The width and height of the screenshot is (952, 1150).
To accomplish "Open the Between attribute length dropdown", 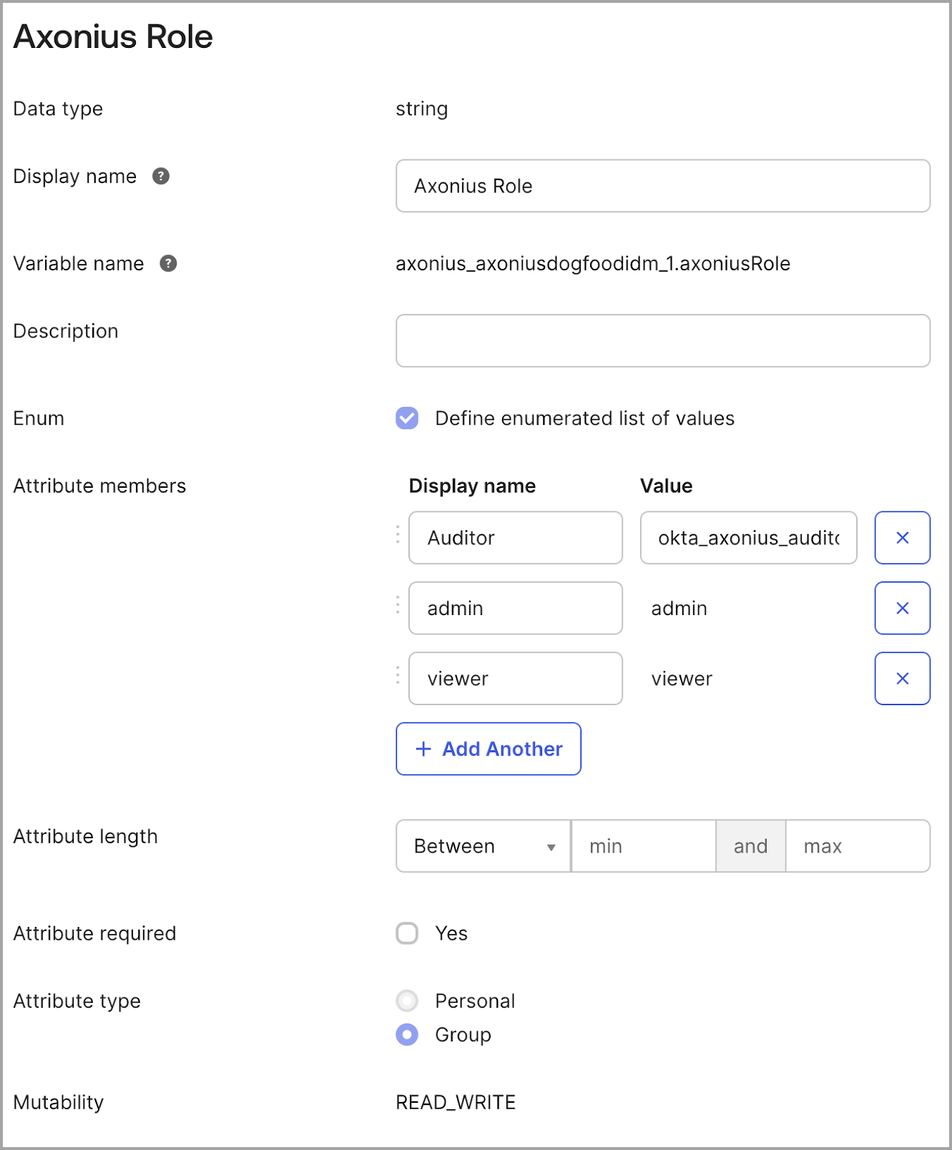I will pyautogui.click(x=484, y=846).
